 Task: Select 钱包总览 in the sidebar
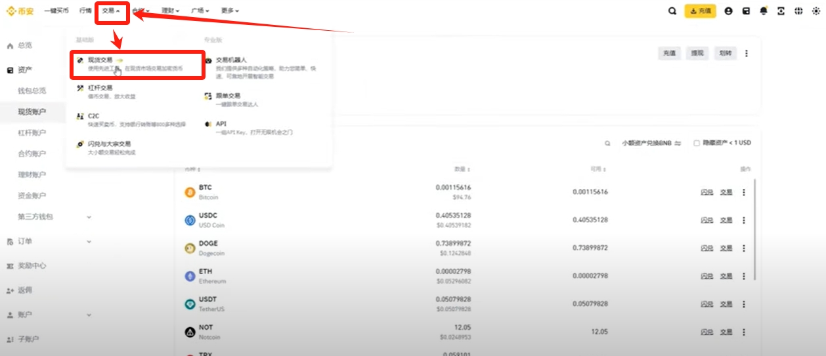(32, 91)
